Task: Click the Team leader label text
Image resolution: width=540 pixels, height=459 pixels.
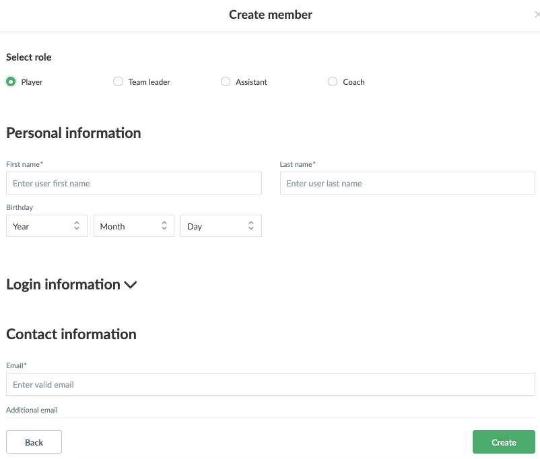Action: point(149,82)
